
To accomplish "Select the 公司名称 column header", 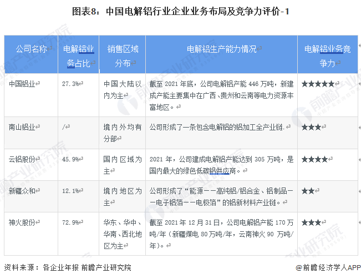I will (x=31, y=49).
